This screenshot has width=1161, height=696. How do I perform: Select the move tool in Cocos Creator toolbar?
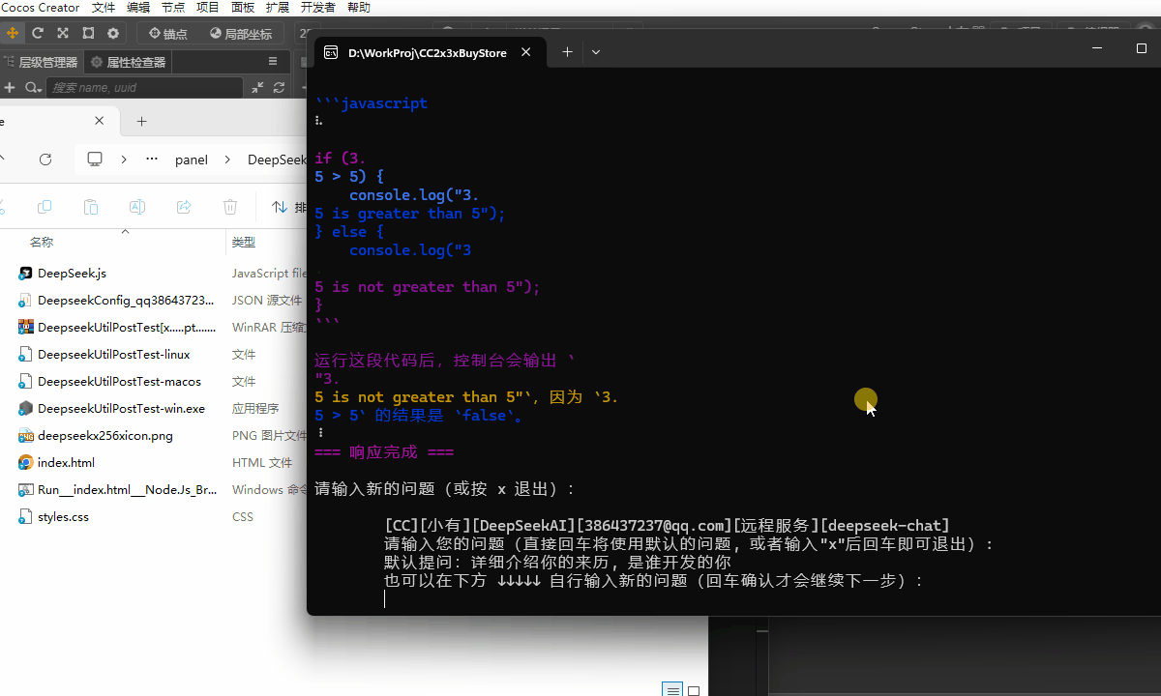pyautogui.click(x=12, y=33)
